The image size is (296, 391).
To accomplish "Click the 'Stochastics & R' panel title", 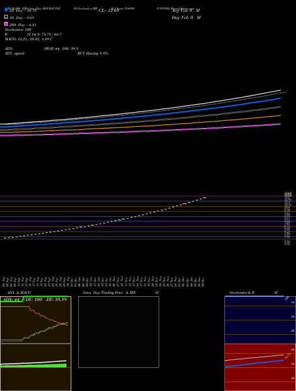I will coord(242,293).
